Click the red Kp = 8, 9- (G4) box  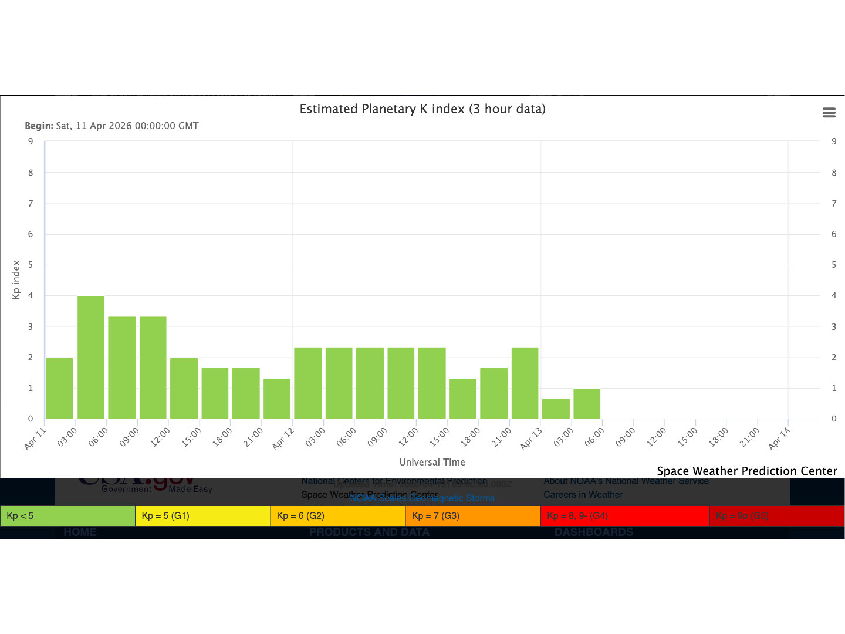pos(624,516)
